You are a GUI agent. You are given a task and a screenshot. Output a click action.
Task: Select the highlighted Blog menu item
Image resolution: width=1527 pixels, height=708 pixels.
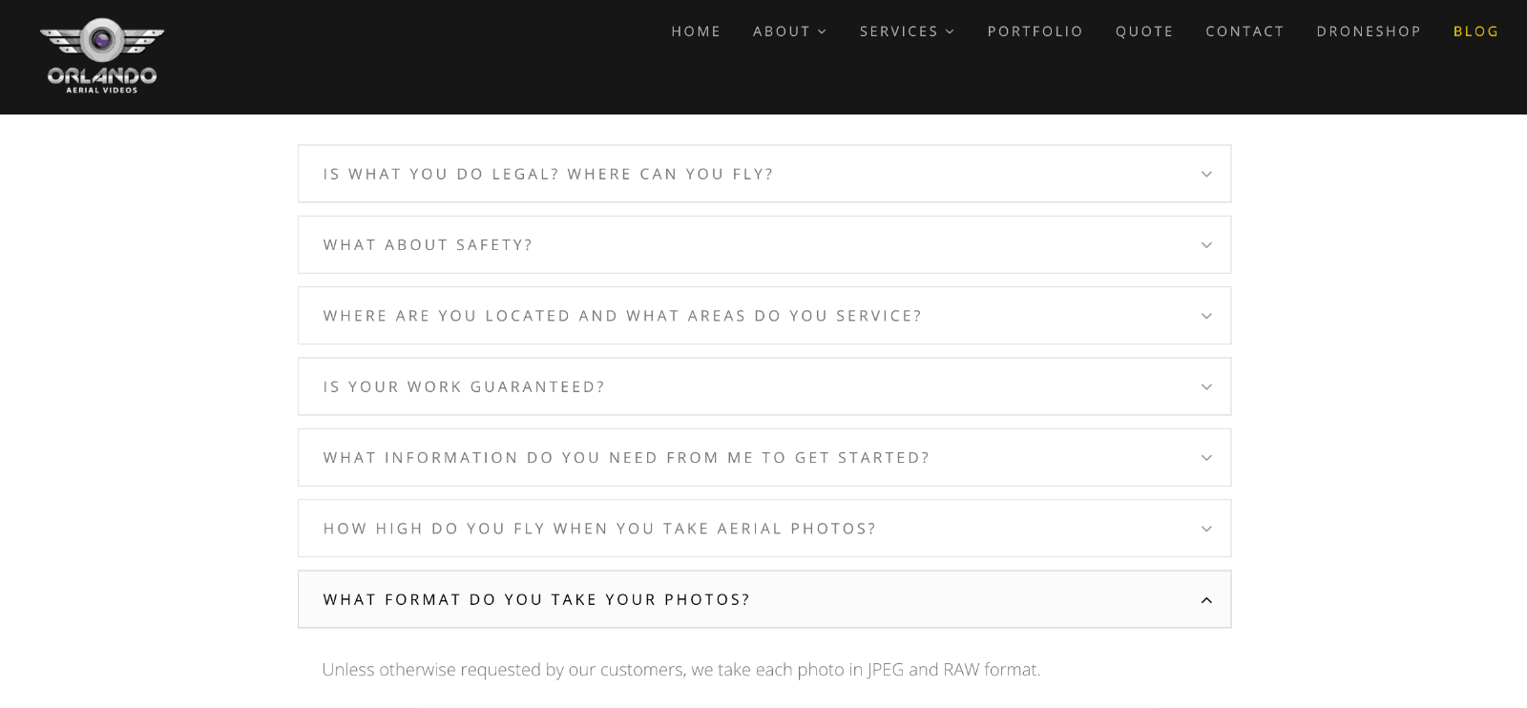tap(1475, 31)
